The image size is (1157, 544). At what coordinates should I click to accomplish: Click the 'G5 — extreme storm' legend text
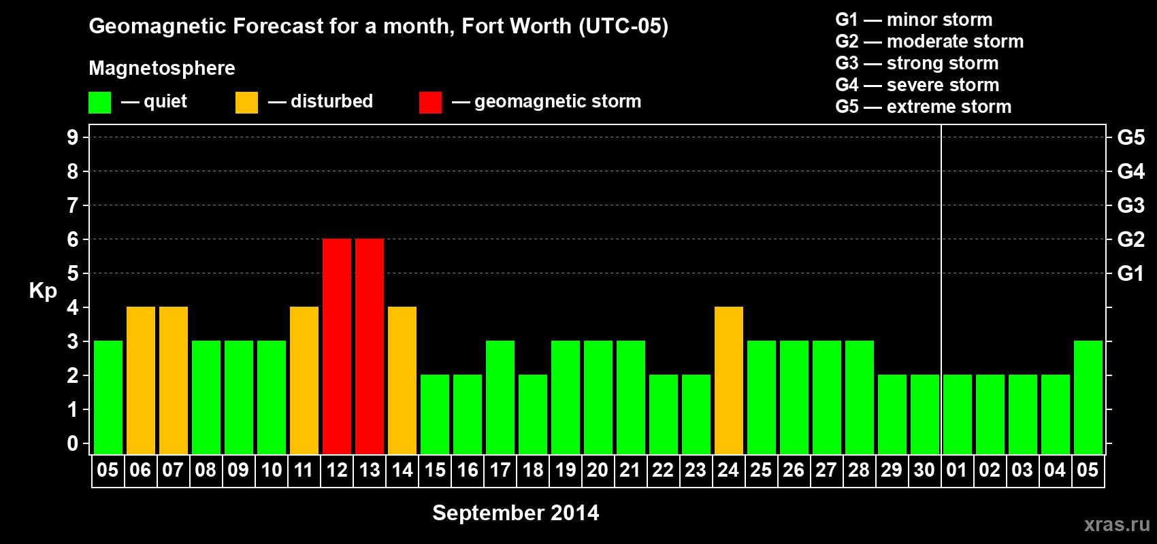tap(924, 107)
